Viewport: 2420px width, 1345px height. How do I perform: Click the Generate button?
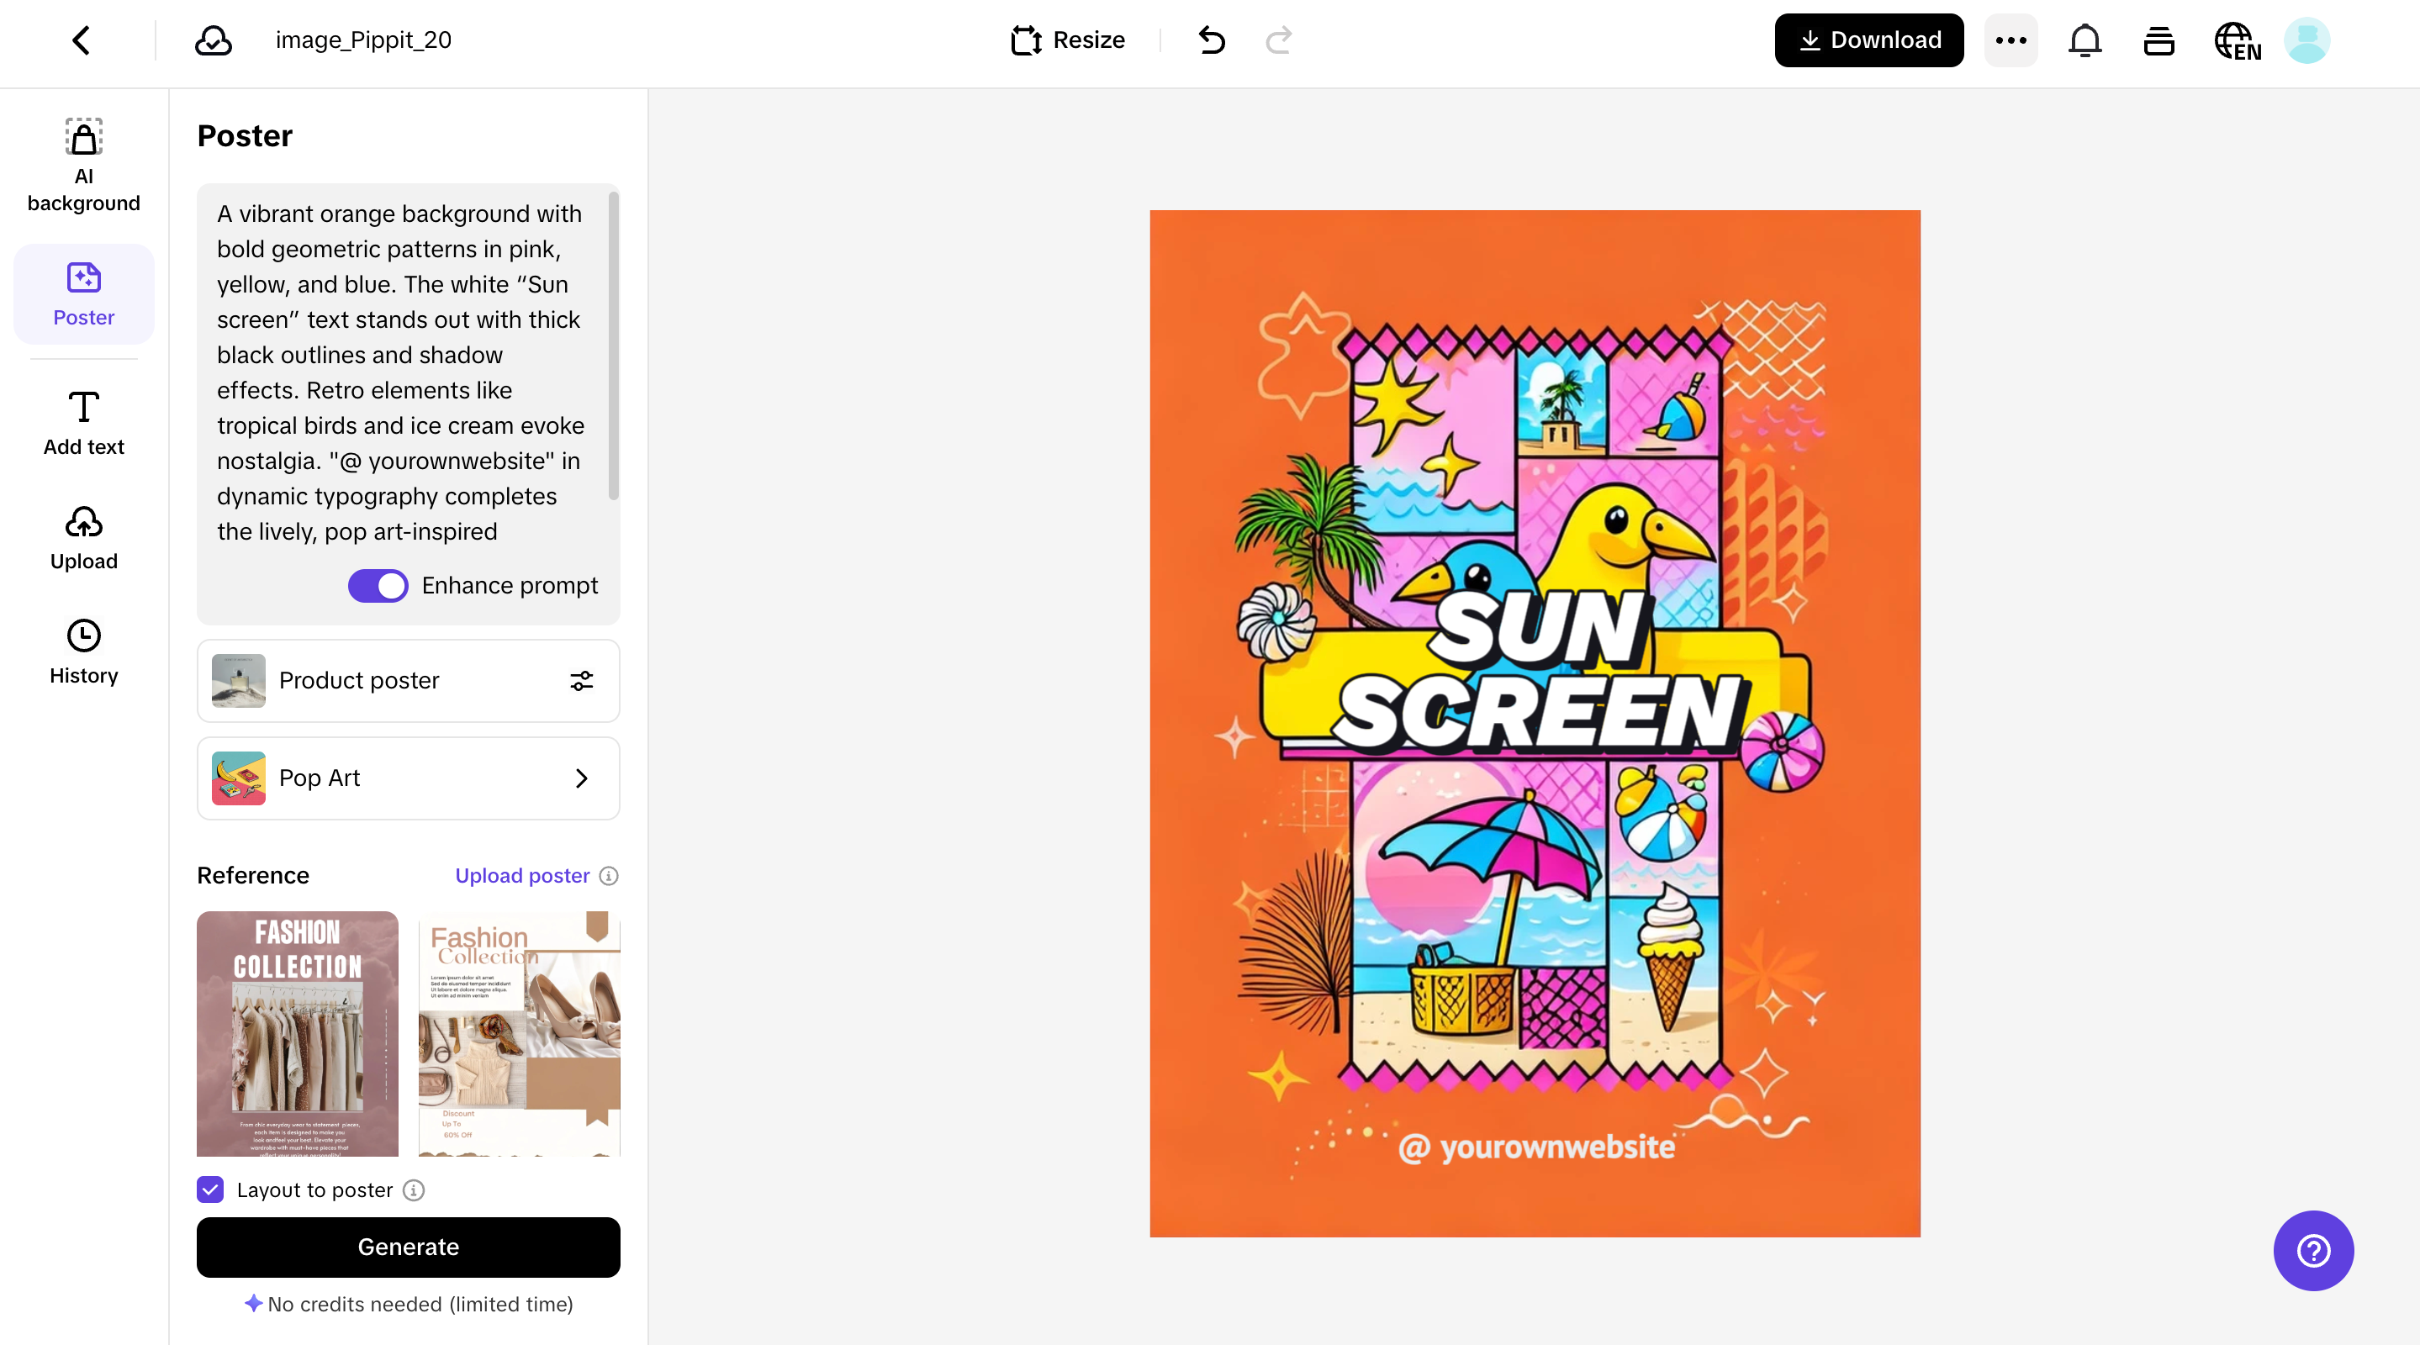click(x=408, y=1247)
